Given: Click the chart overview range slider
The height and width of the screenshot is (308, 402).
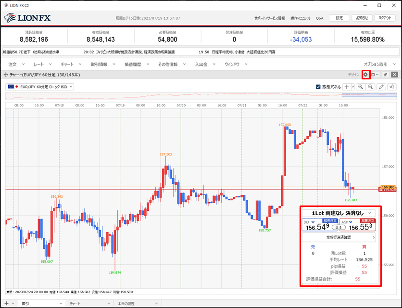Looking at the screenshot, I should click(x=369, y=95).
